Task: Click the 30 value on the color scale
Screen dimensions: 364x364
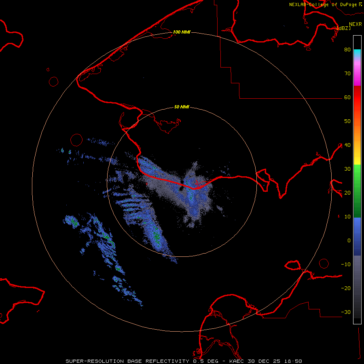Action: click(347, 169)
